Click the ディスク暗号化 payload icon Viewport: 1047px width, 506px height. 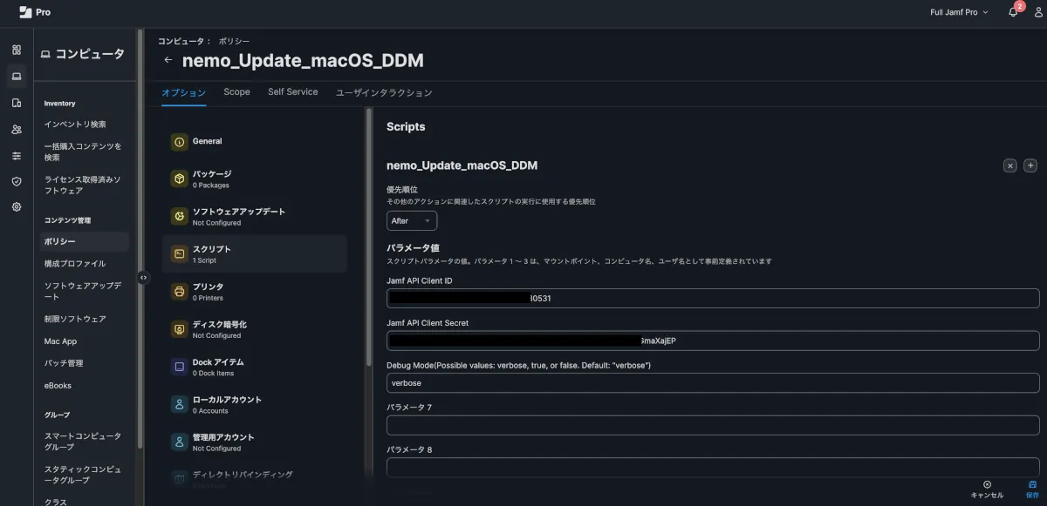(179, 328)
